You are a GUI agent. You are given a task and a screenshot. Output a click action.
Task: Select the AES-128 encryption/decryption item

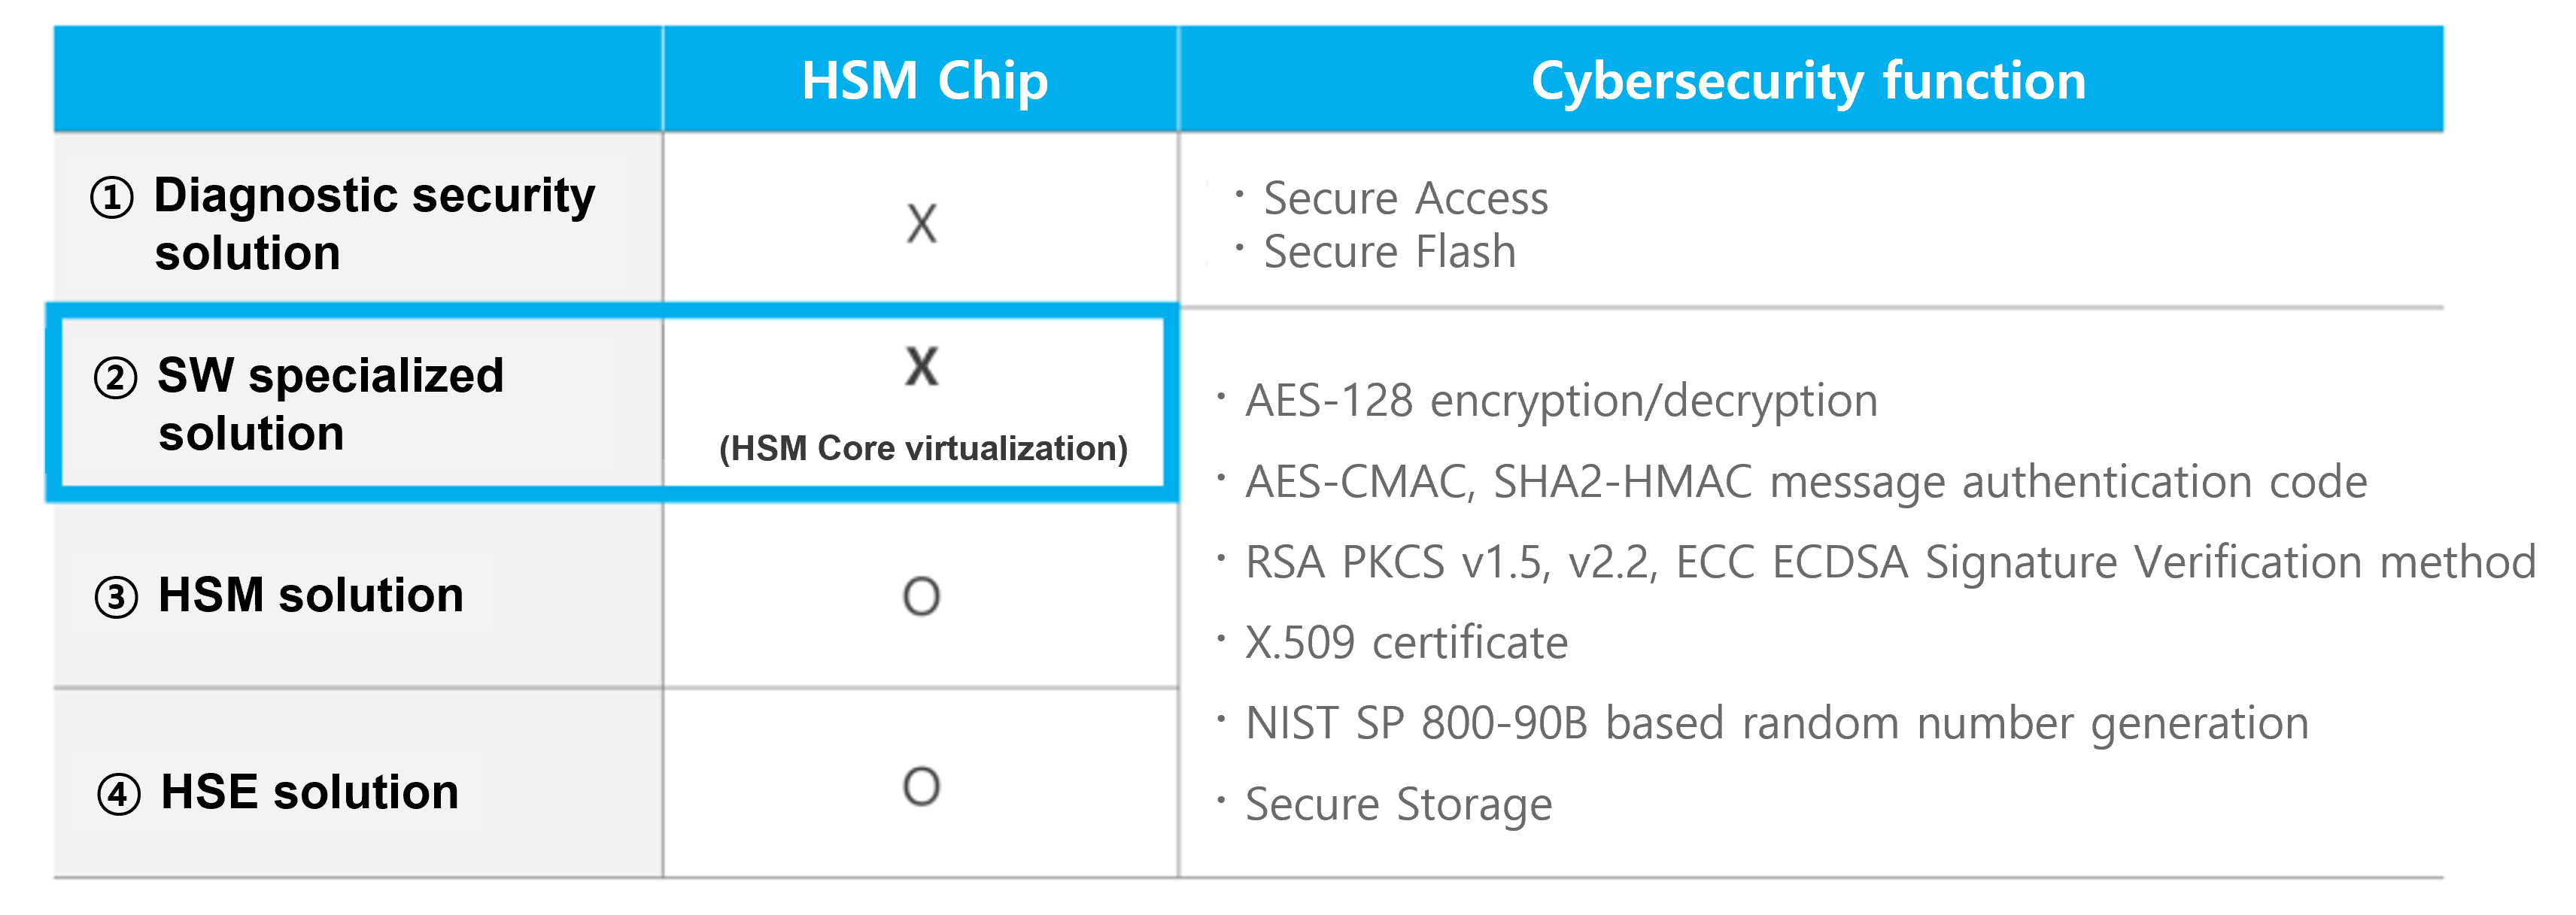1560,401
